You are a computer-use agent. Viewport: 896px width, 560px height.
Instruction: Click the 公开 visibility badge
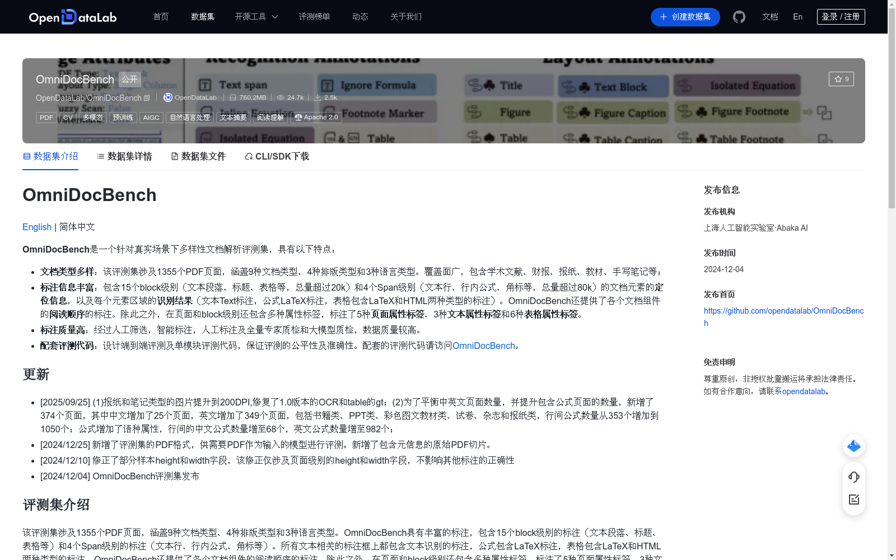click(x=130, y=80)
